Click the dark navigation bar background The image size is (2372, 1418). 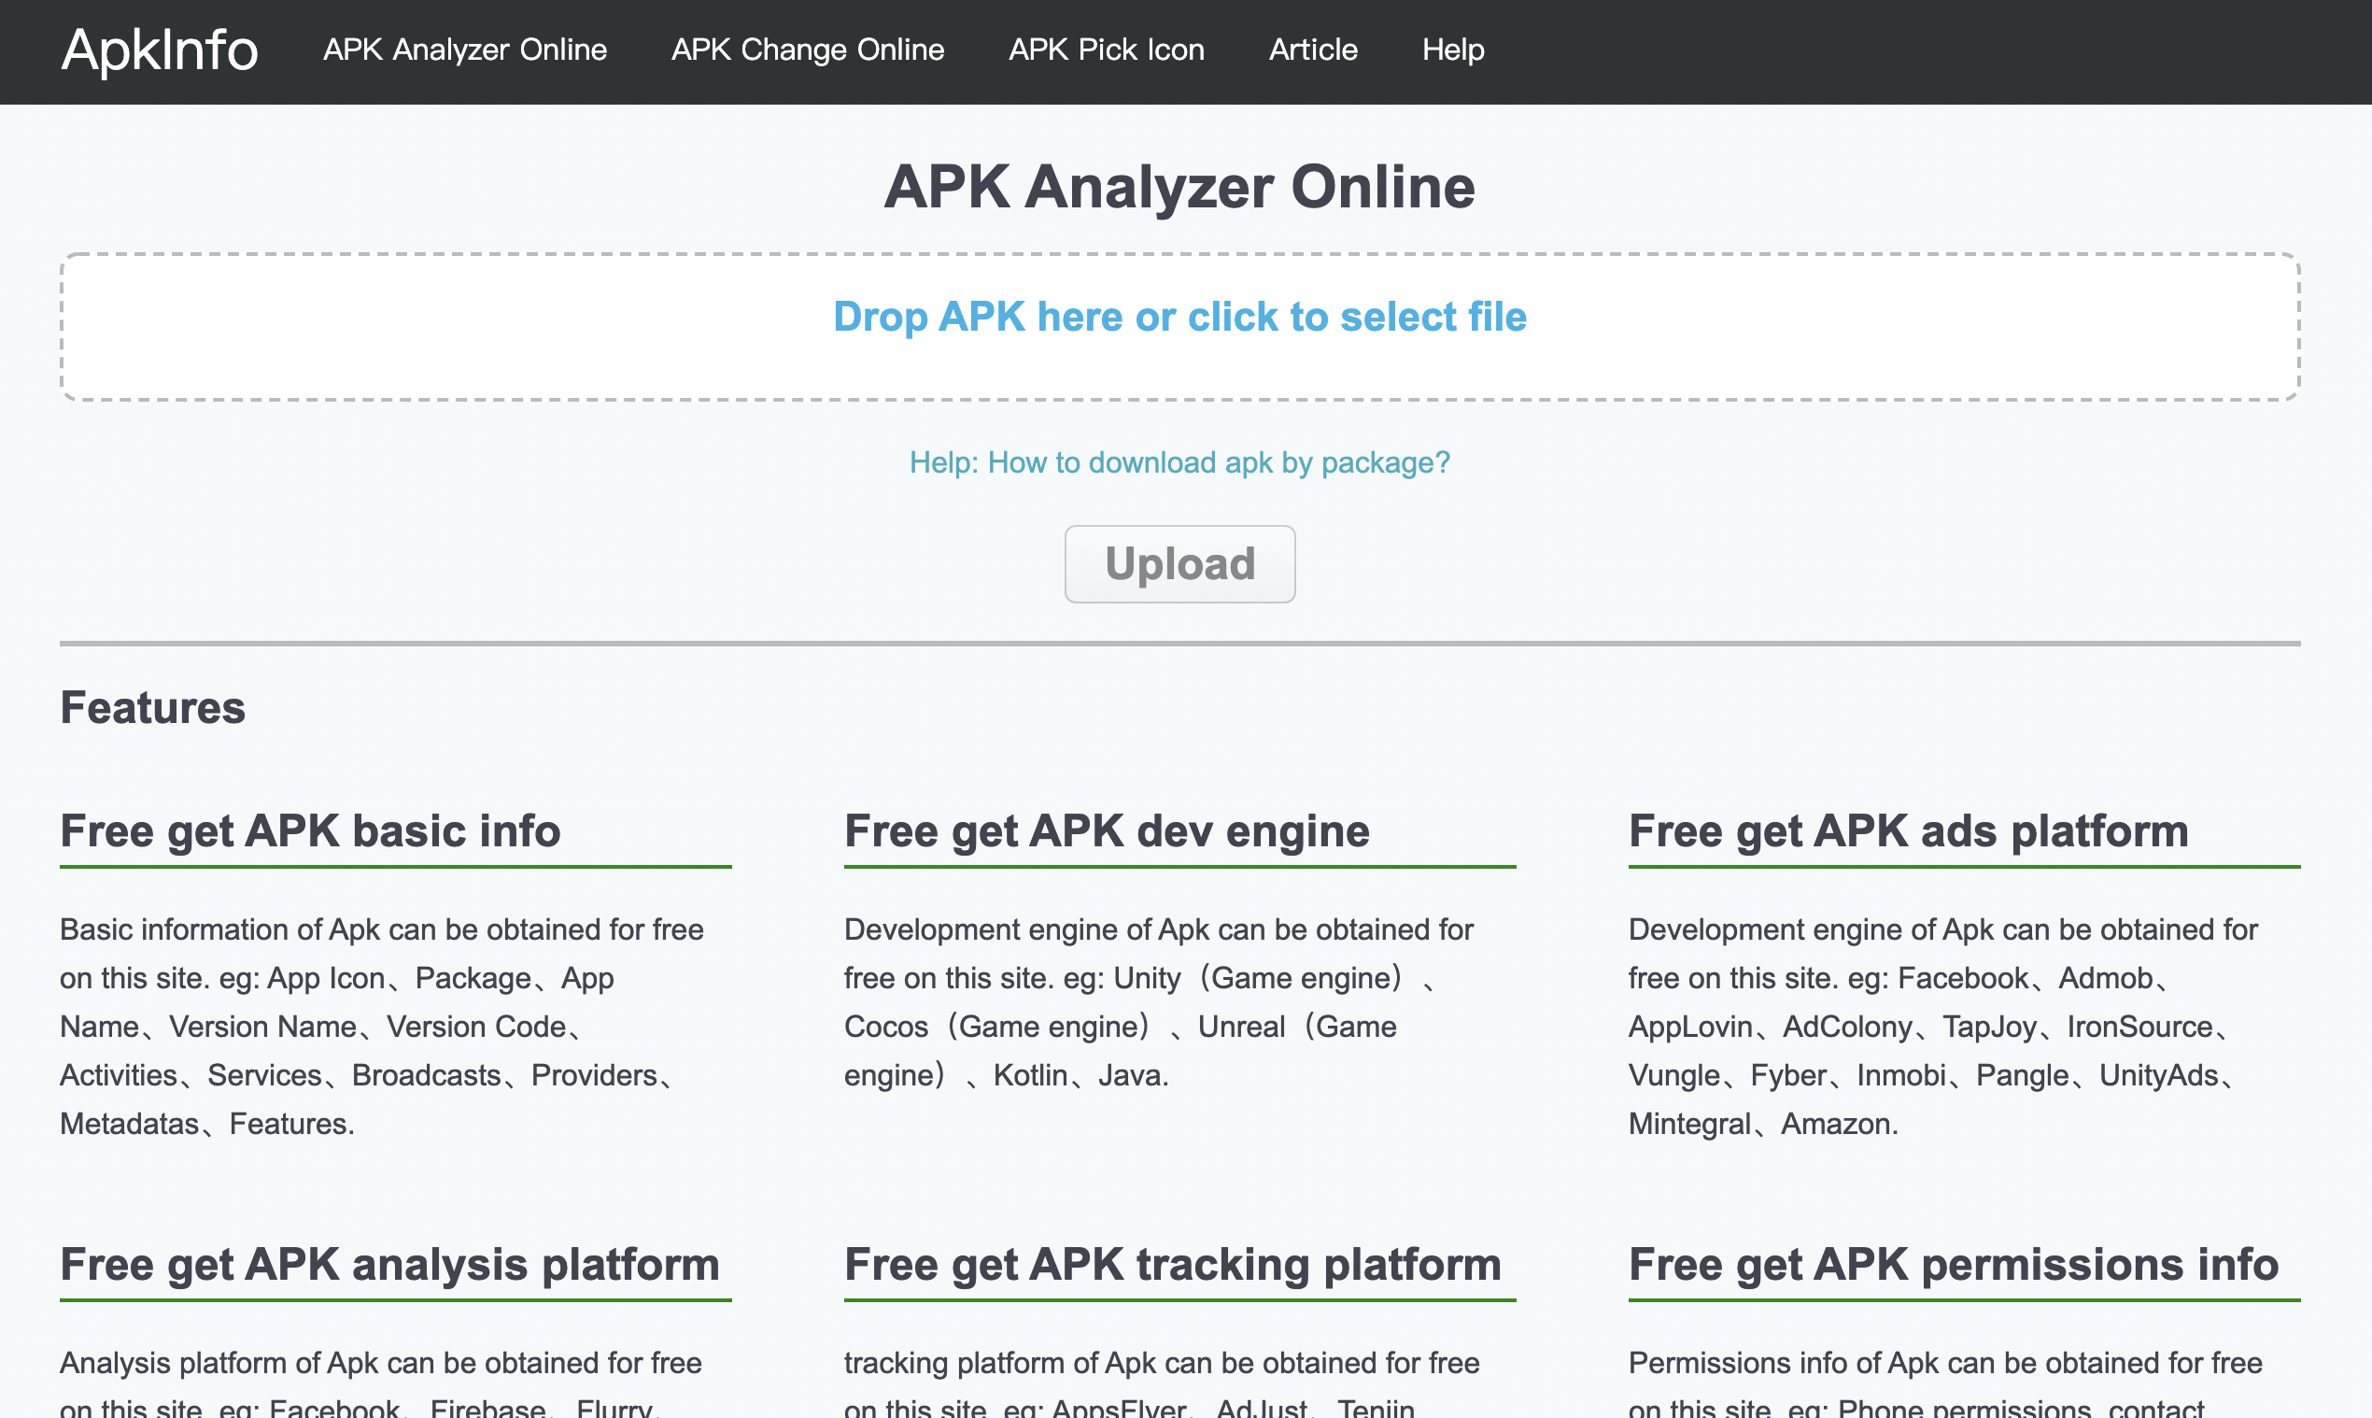pos(1911,50)
